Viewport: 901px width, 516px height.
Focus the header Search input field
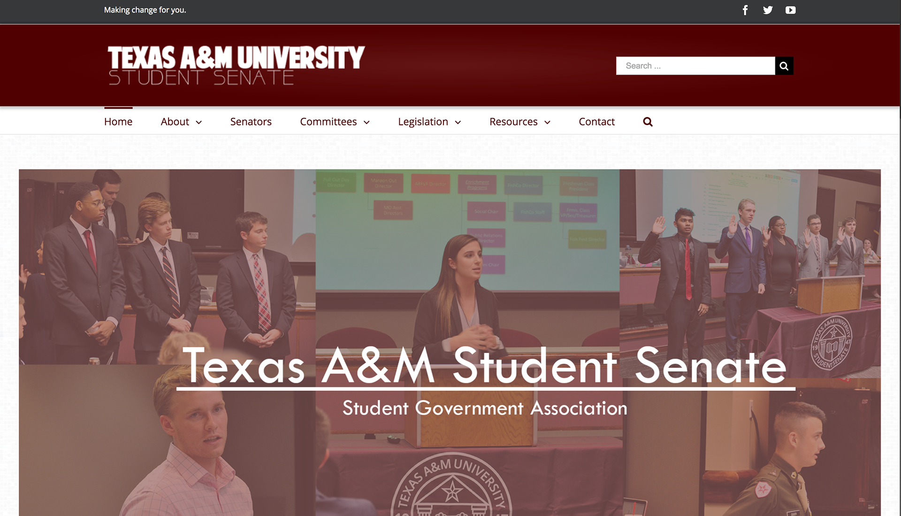click(x=695, y=66)
